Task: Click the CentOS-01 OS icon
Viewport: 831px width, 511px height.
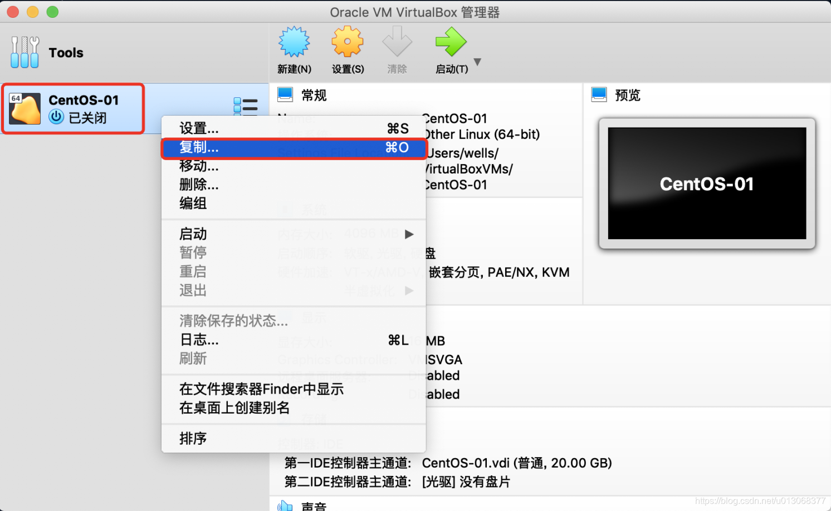Action: click(25, 108)
